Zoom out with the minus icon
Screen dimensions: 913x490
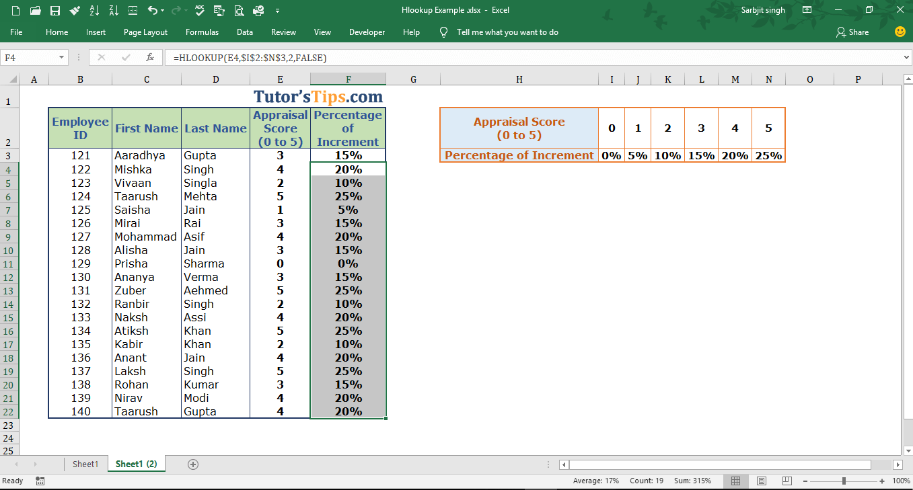[805, 481]
